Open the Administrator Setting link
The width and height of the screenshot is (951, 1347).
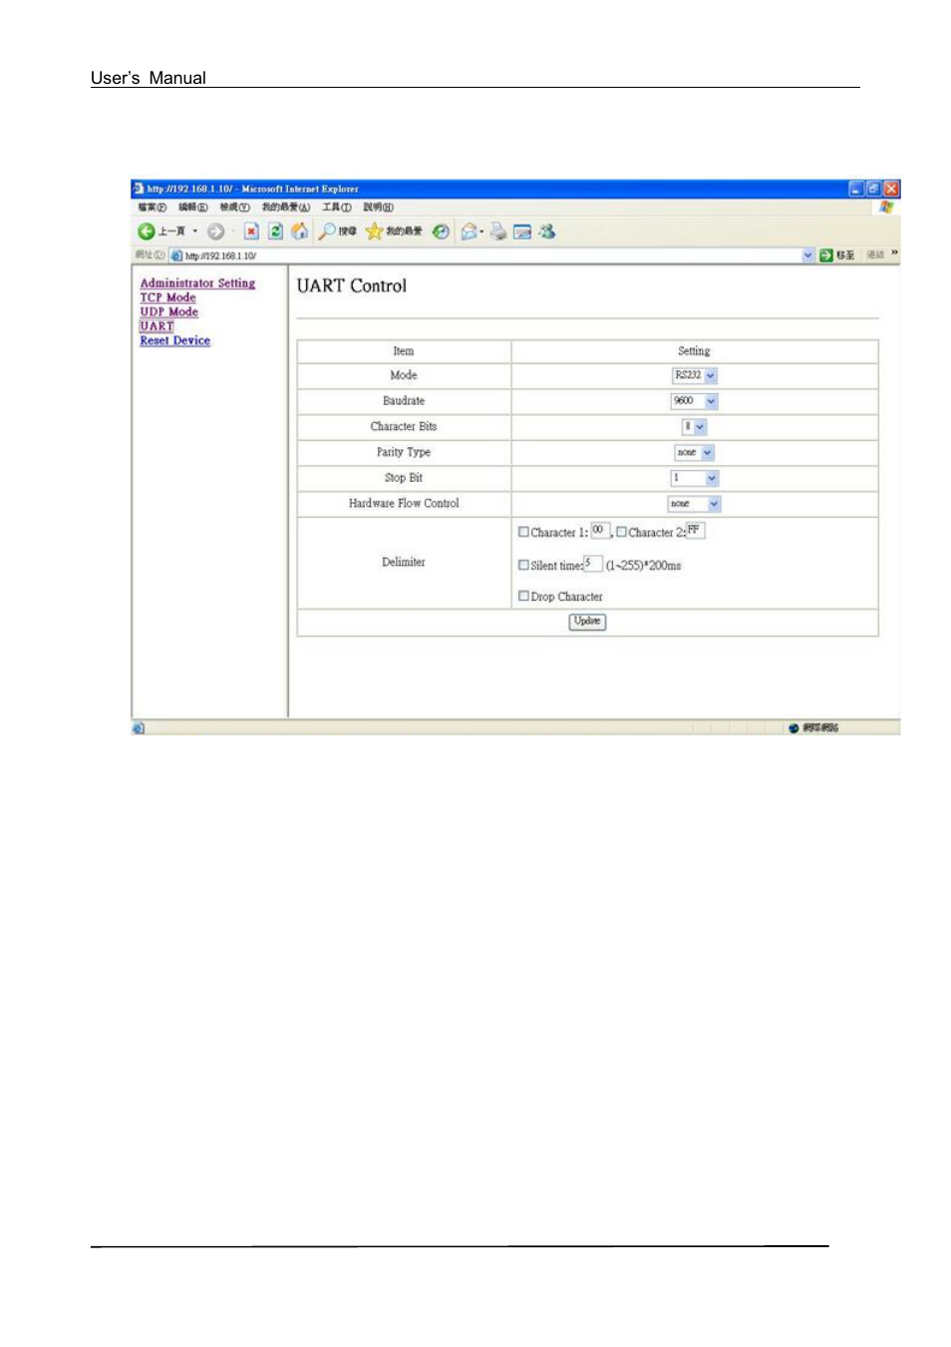197,283
